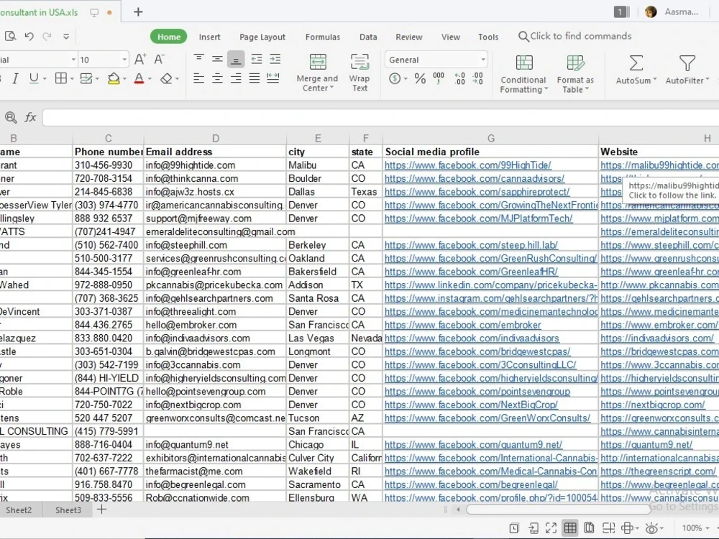Increase font size with the A+ icon

click(140, 59)
